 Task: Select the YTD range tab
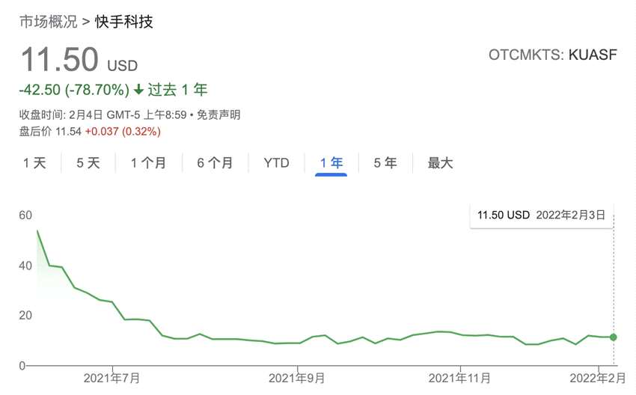coord(277,163)
